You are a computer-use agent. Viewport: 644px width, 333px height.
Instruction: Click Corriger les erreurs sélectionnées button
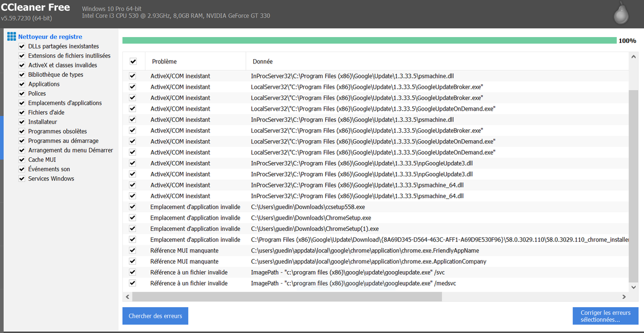click(x=605, y=316)
